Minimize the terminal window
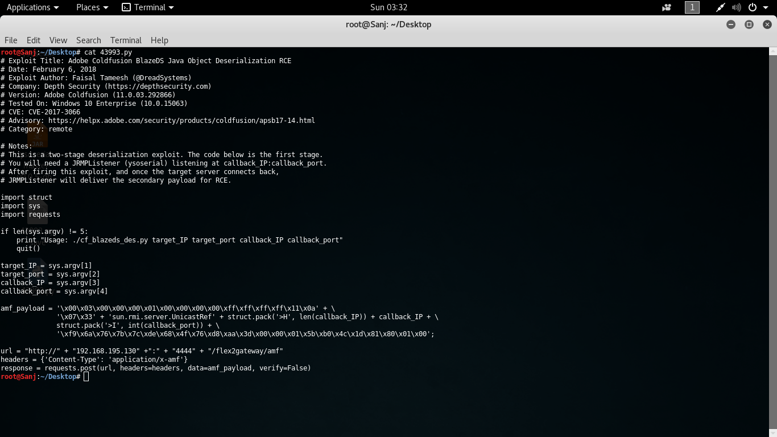Image resolution: width=777 pixels, height=437 pixels. coord(731,24)
